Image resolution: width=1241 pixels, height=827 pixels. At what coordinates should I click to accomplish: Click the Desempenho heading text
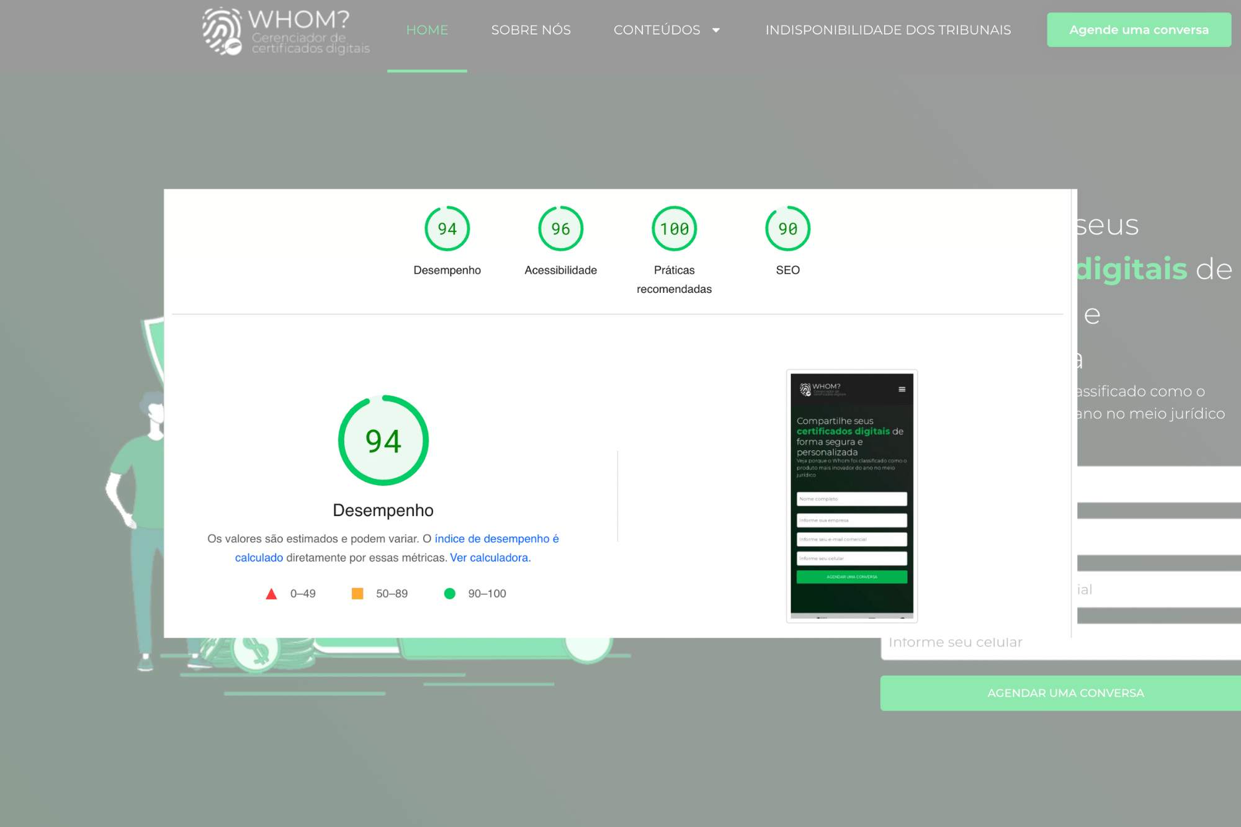pyautogui.click(x=383, y=510)
